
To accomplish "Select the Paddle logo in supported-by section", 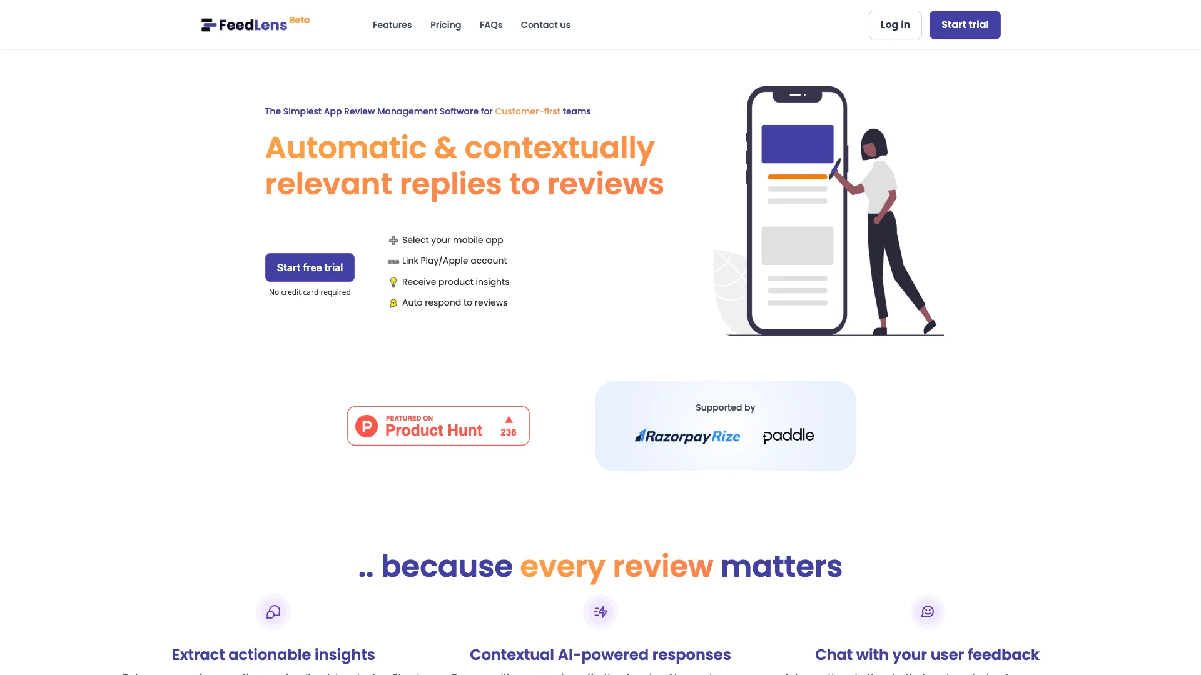I will click(x=787, y=435).
